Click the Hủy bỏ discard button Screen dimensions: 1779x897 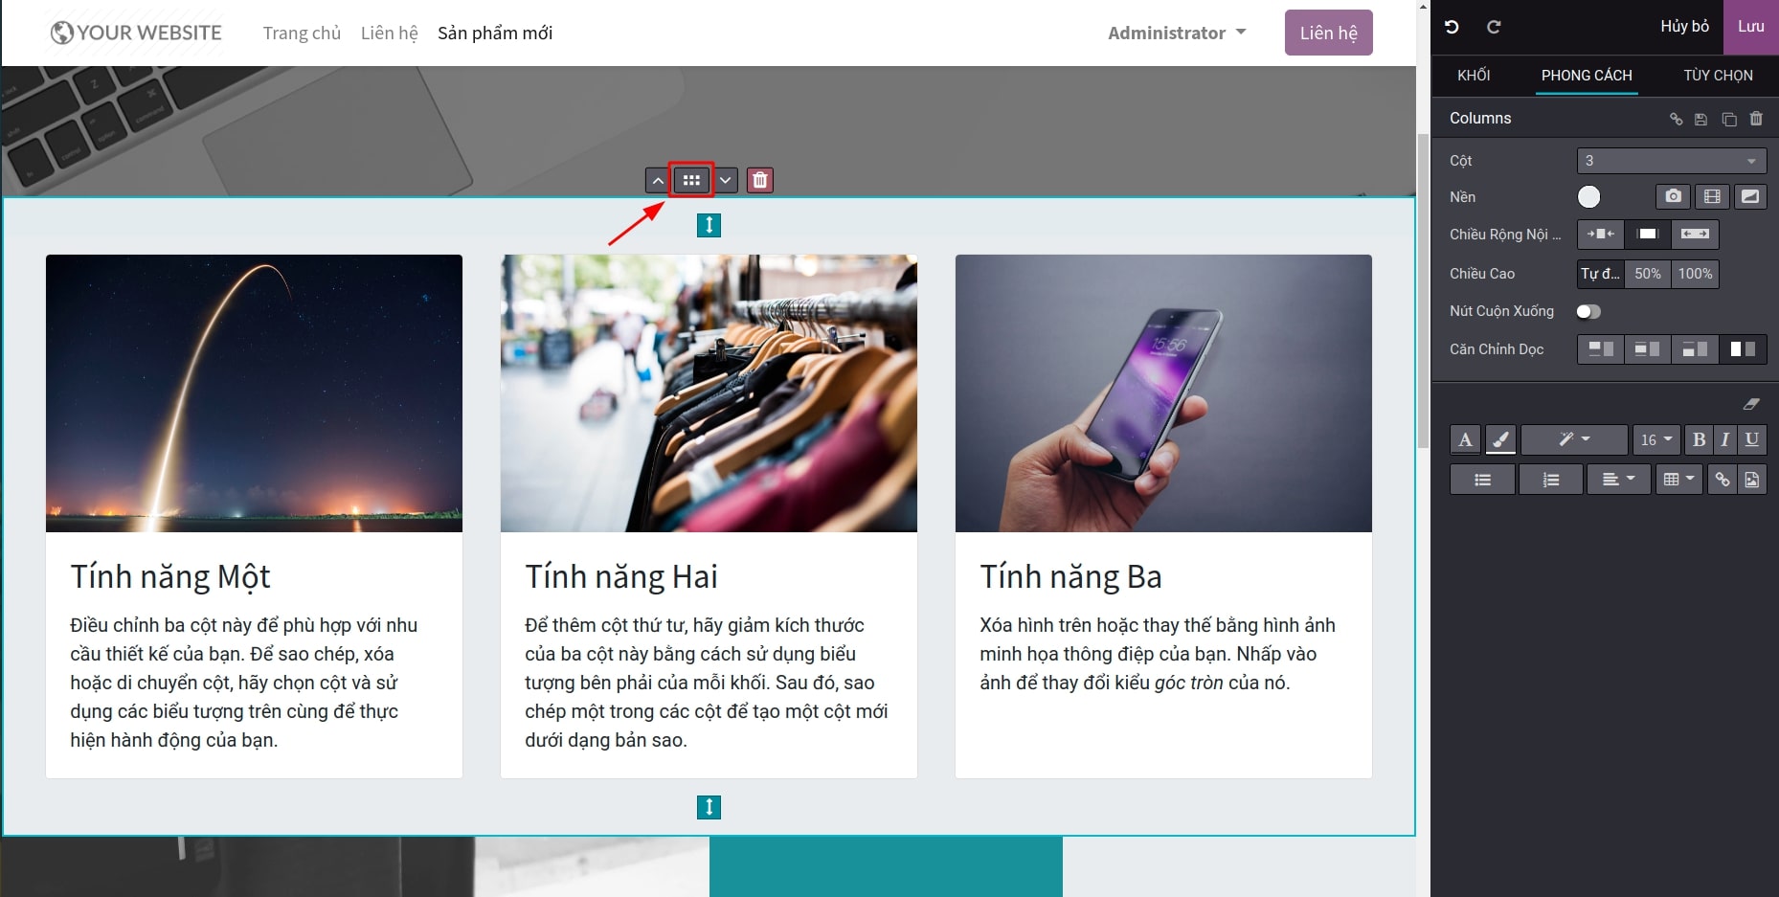coord(1684,27)
